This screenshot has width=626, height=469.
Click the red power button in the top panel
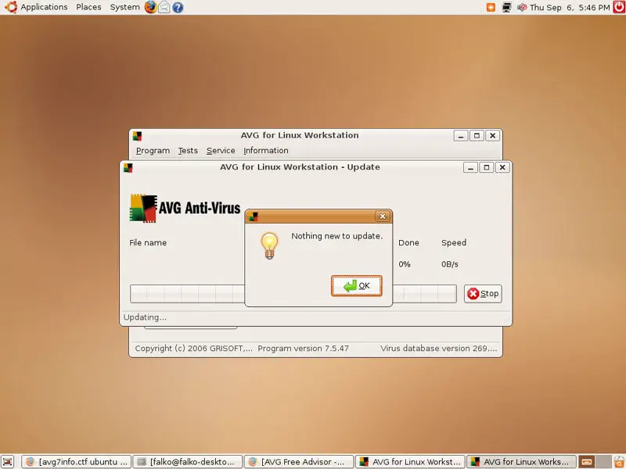click(x=619, y=7)
